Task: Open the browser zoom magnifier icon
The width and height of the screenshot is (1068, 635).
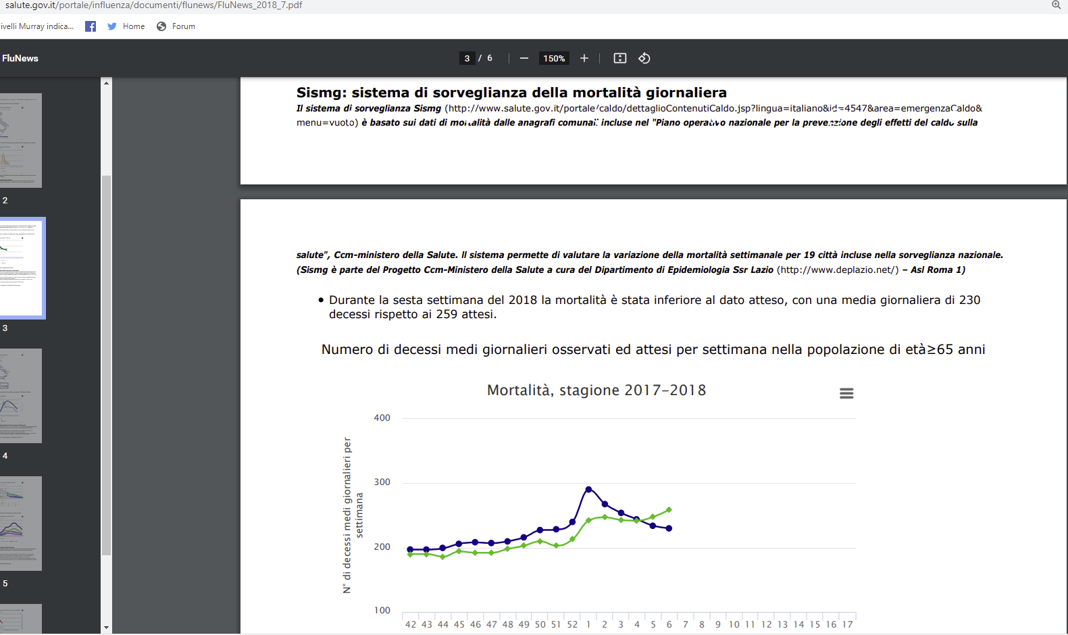Action: [1057, 5]
